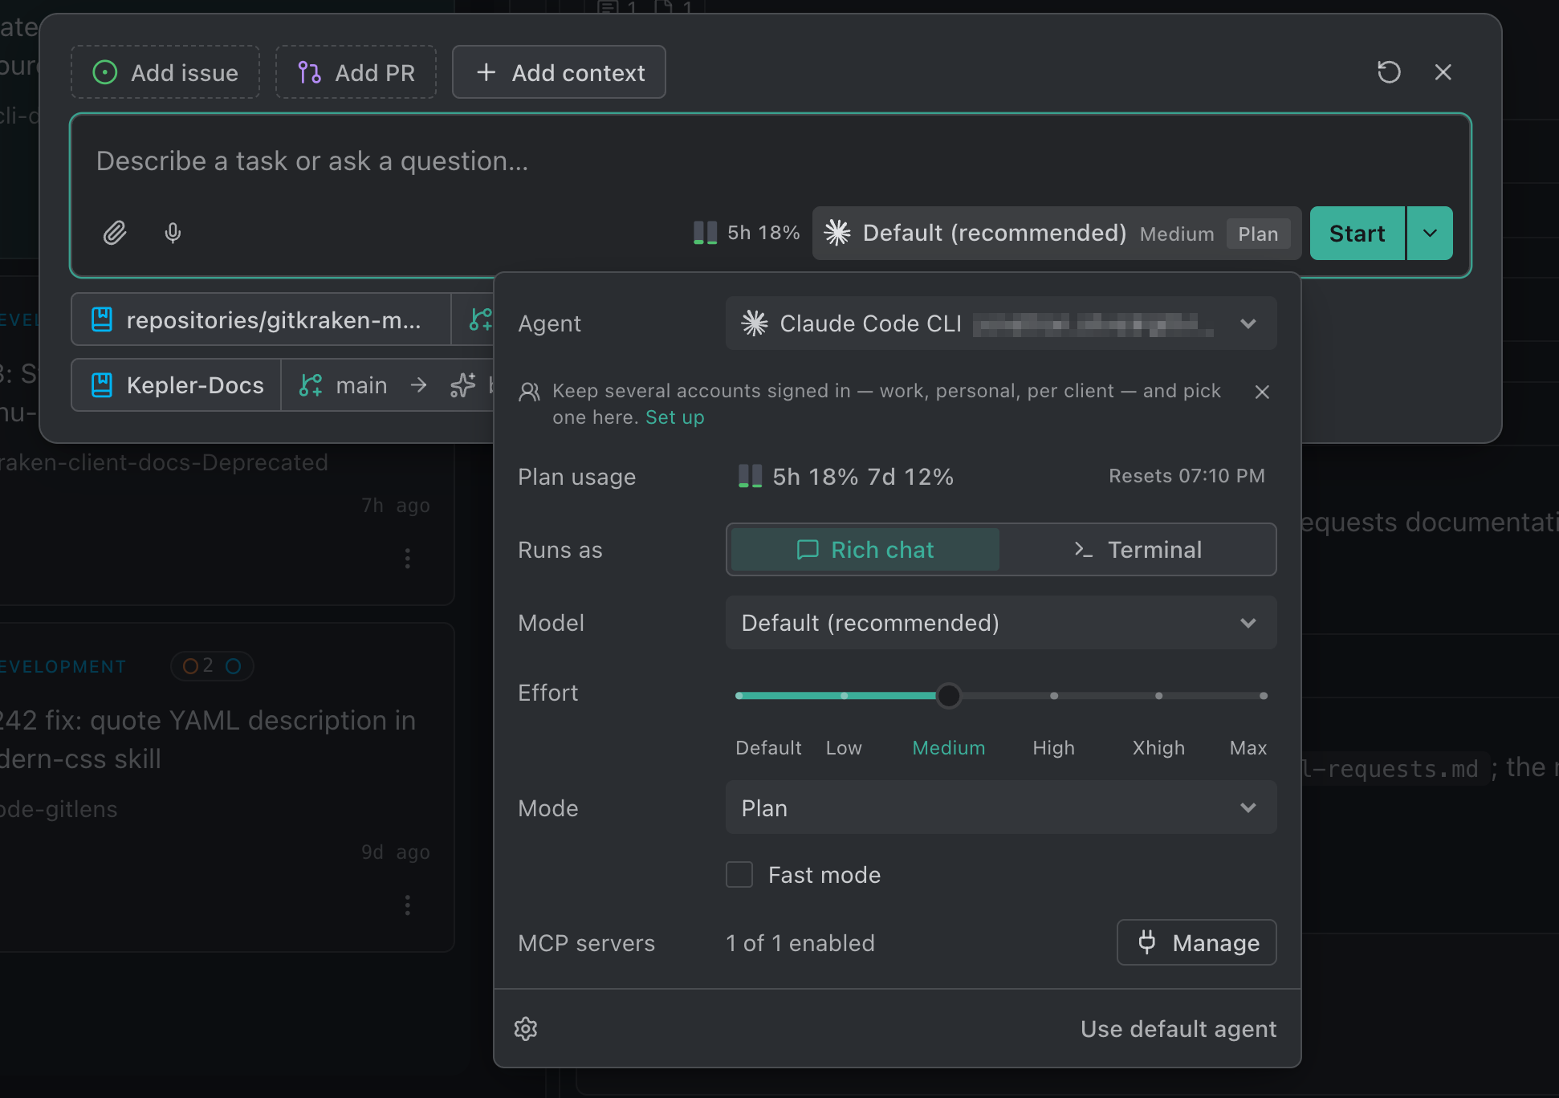1559x1098 pixels.
Task: Click the Effort slider handle
Action: [949, 695]
